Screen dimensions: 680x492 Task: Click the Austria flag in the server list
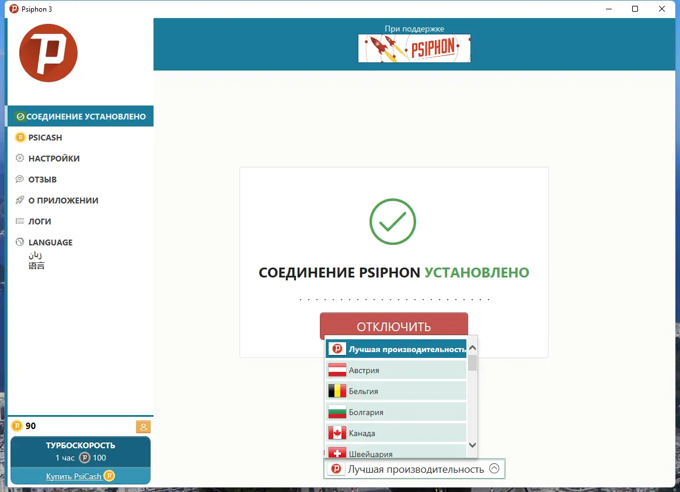[337, 370]
